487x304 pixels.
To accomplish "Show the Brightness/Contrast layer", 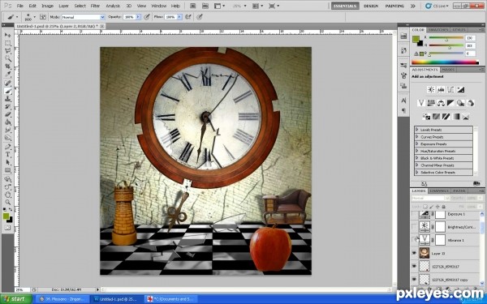I will click(x=414, y=227).
